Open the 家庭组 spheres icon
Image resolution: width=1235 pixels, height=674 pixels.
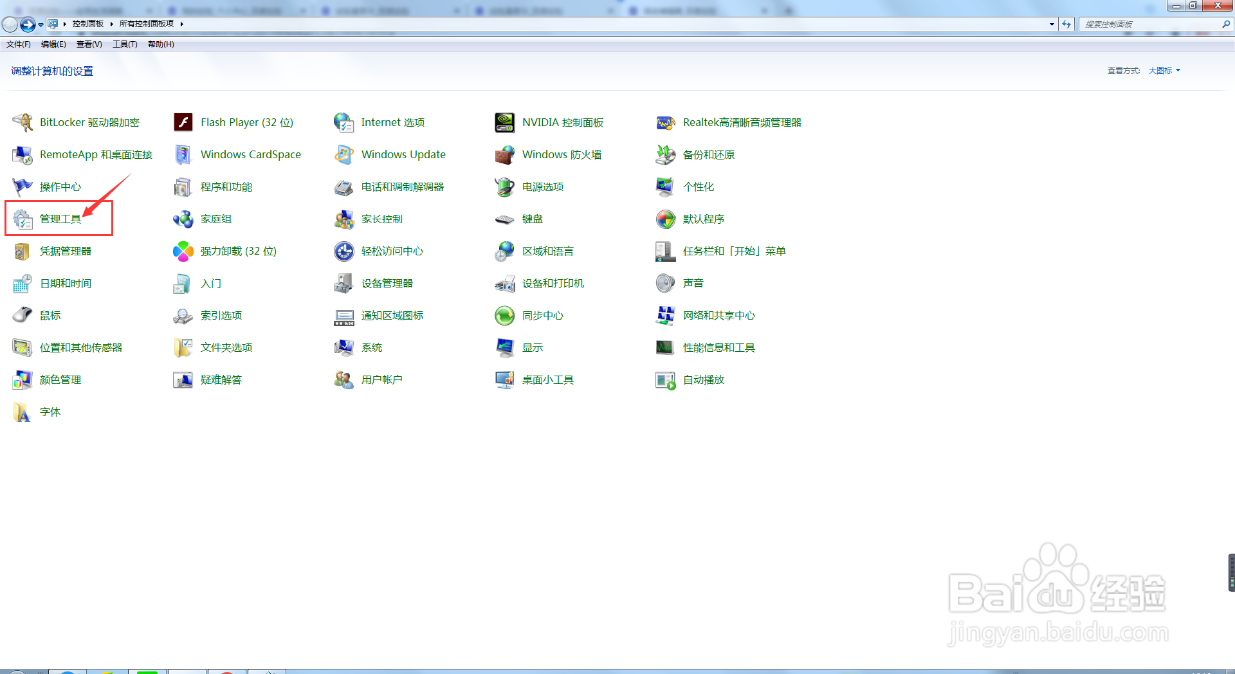pyautogui.click(x=183, y=219)
